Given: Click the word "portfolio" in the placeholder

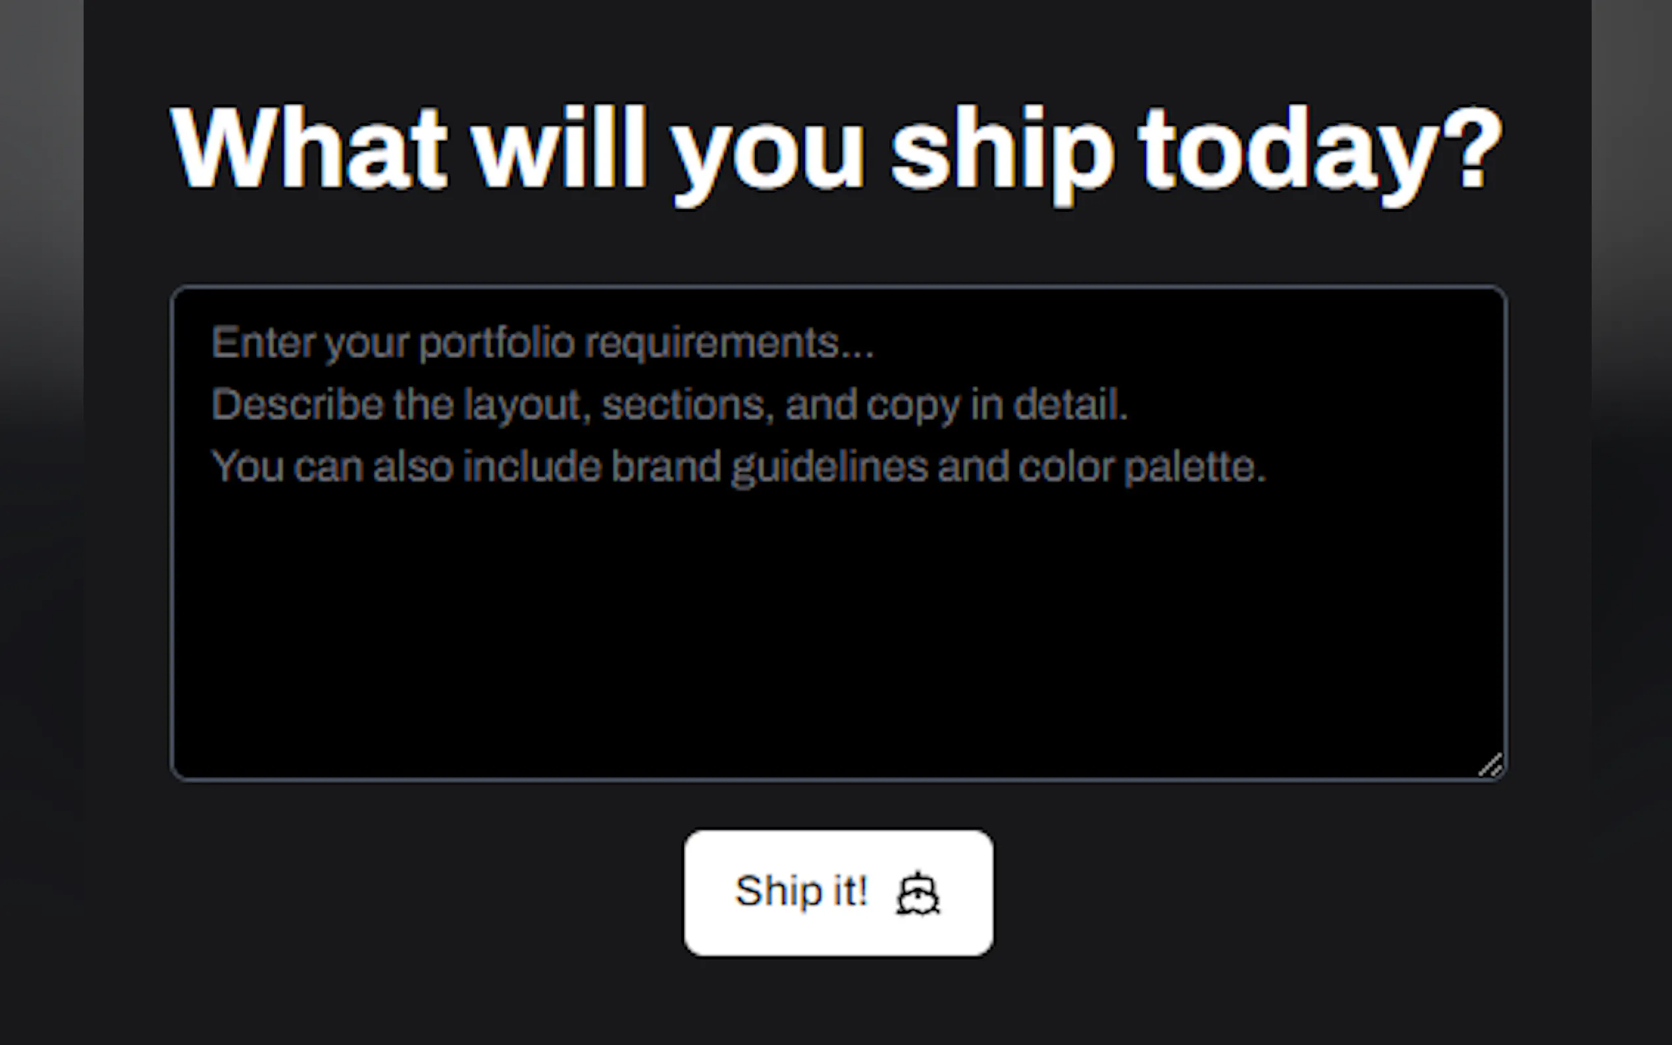Looking at the screenshot, I should pos(496,343).
